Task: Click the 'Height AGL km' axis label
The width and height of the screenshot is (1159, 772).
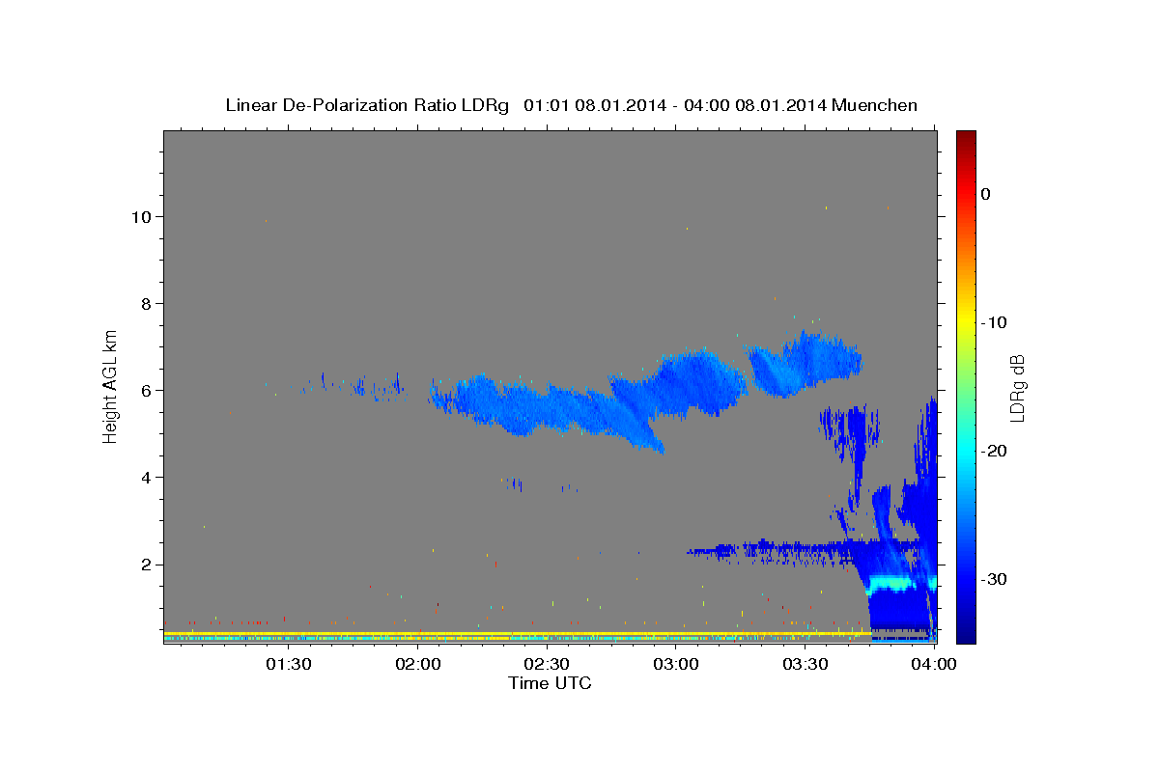Action: point(111,386)
